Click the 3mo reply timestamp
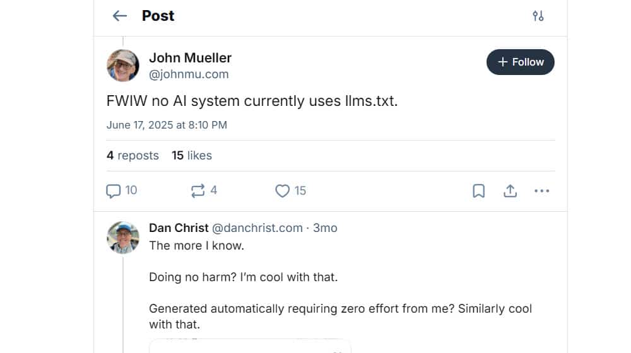The image size is (631, 353). [x=326, y=228]
